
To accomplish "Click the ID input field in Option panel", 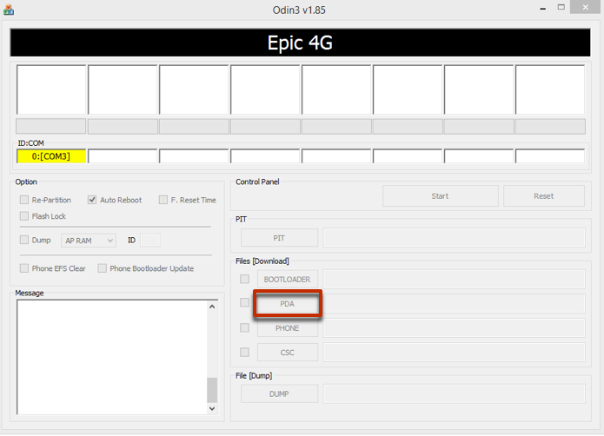I will pyautogui.click(x=150, y=240).
